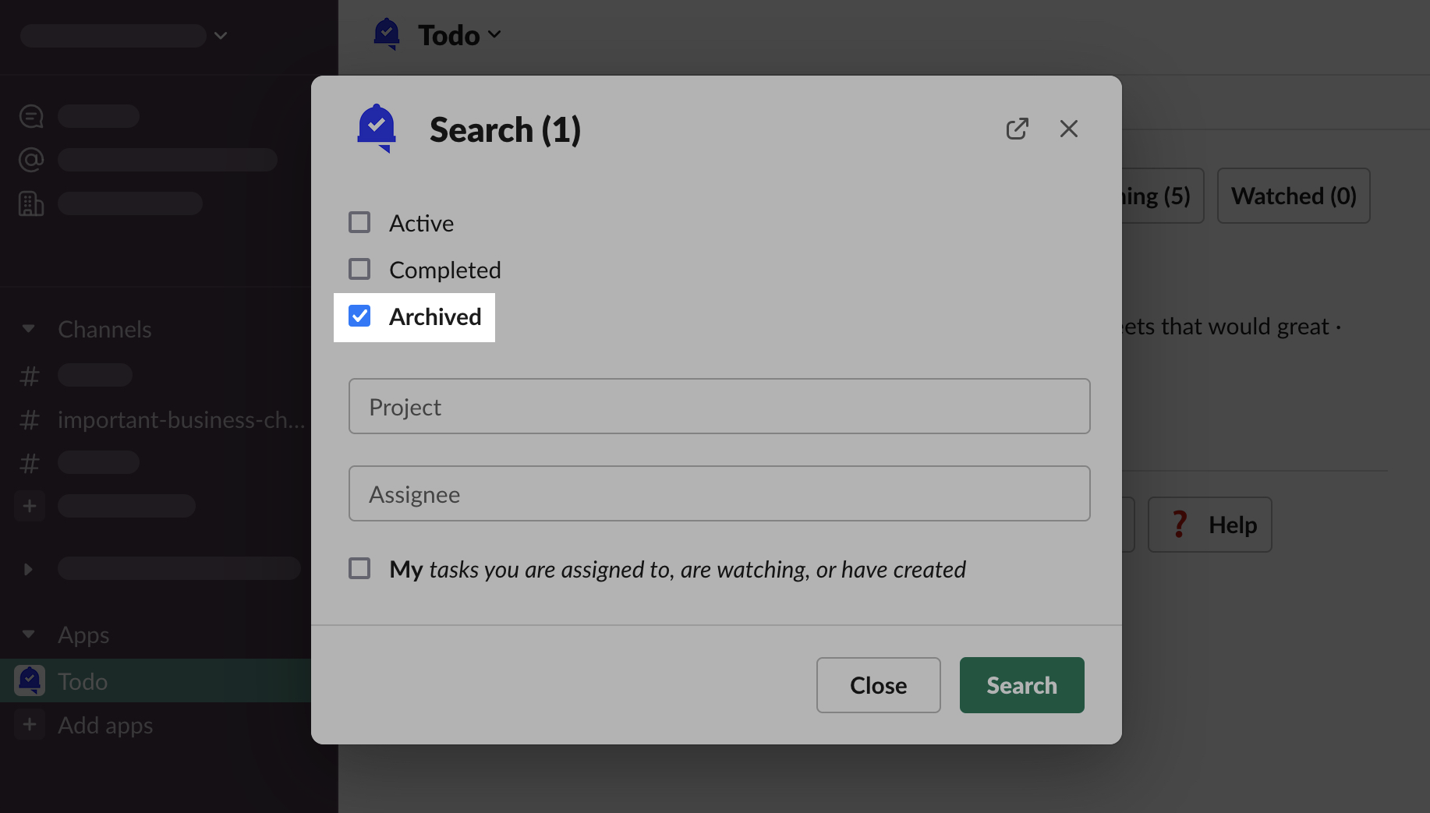Screen dimensions: 1430x813
Task: Click the Todo app icon in sidebar
Action: (x=30, y=680)
